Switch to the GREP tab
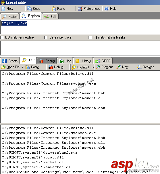 (103, 61)
